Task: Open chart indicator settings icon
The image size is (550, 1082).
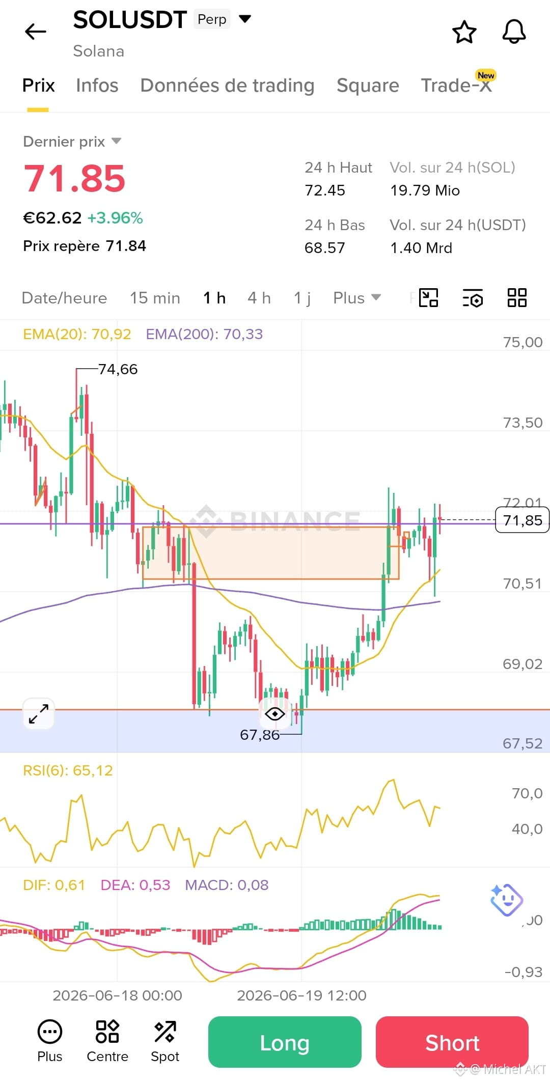Action: [473, 298]
